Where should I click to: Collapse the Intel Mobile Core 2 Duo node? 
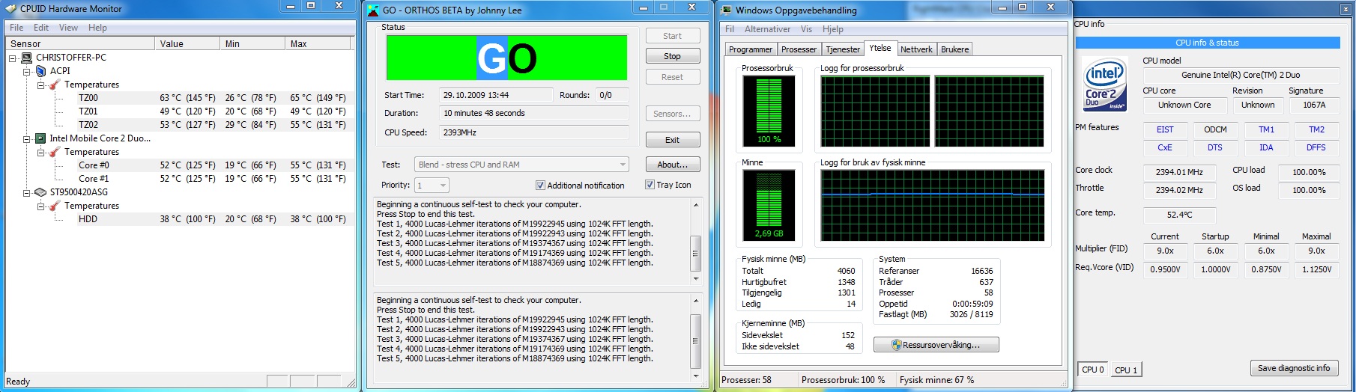tap(27, 138)
